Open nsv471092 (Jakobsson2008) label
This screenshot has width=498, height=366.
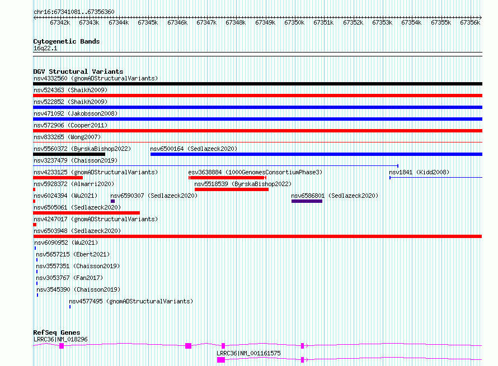(76, 113)
